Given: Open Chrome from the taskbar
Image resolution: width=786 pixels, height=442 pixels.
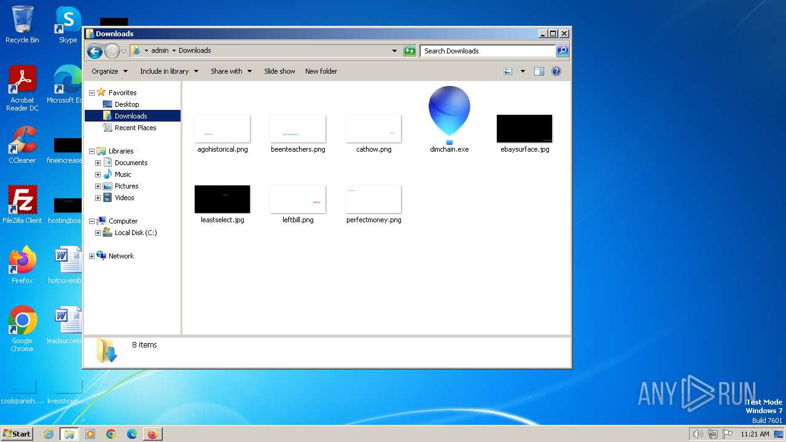Looking at the screenshot, I should (x=111, y=434).
